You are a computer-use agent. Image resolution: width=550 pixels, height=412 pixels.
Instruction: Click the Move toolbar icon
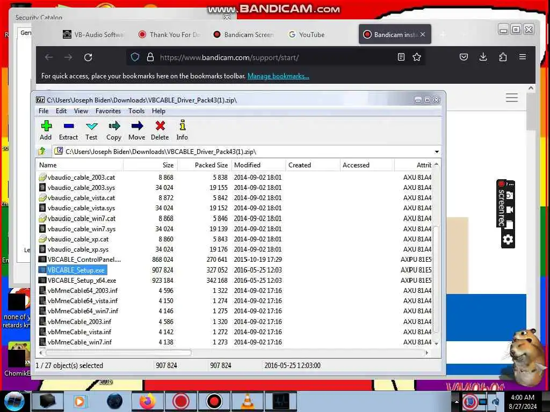(x=137, y=130)
